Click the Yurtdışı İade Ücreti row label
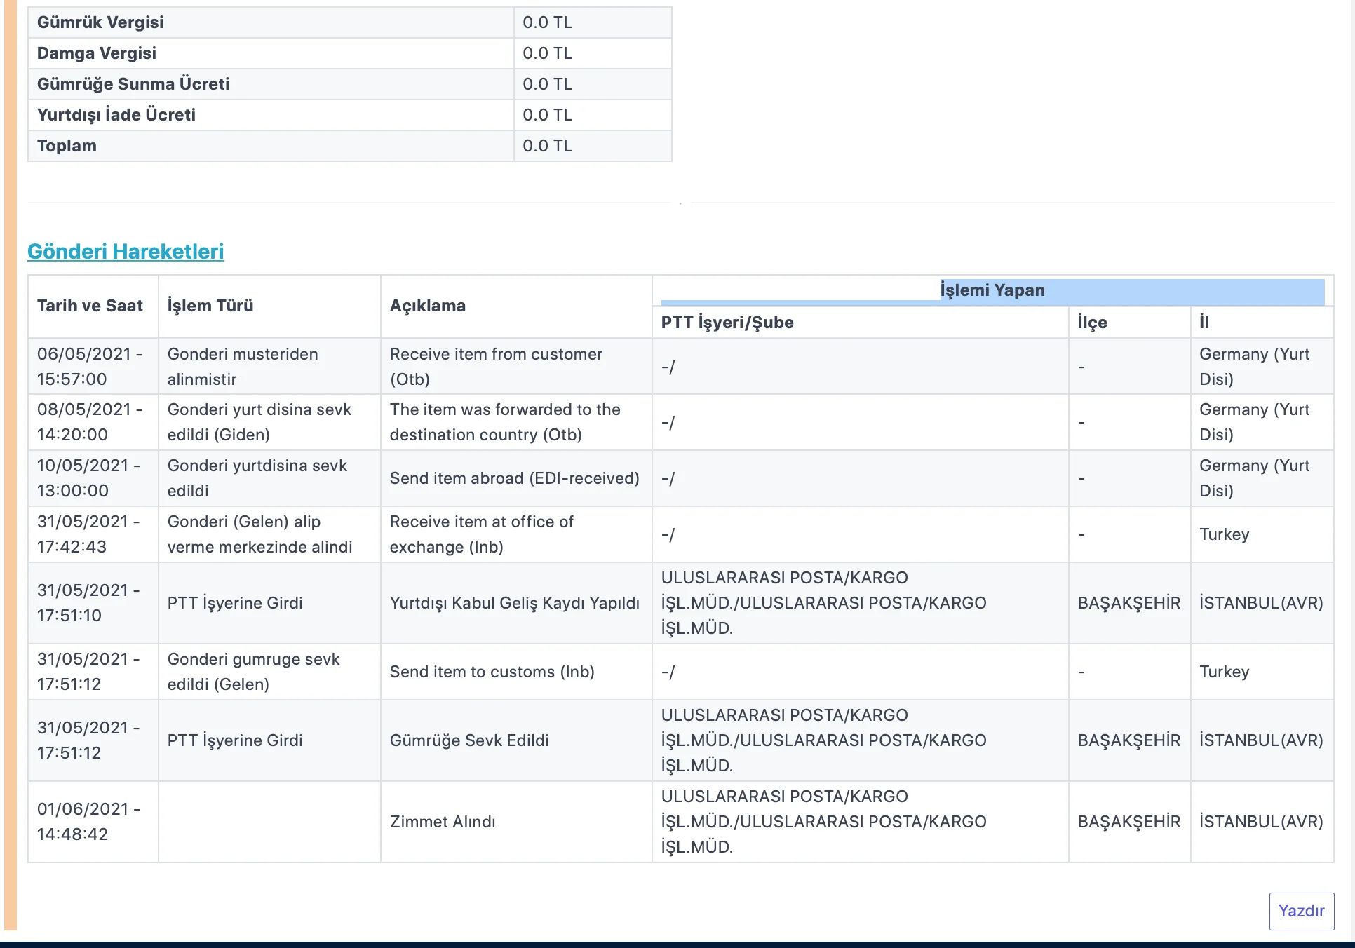Image resolution: width=1355 pixels, height=948 pixels. coord(116,115)
